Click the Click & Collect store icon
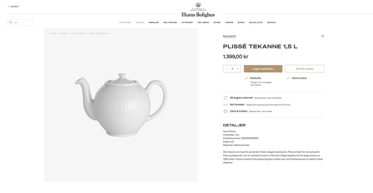This screenshot has height=193, width=373. point(225,111)
